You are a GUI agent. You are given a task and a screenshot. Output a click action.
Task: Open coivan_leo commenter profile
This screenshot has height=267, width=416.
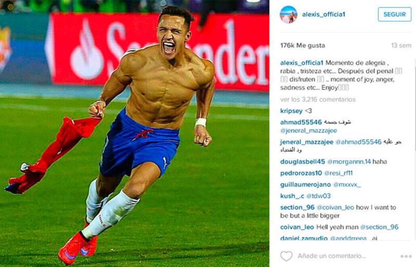[x=297, y=227]
